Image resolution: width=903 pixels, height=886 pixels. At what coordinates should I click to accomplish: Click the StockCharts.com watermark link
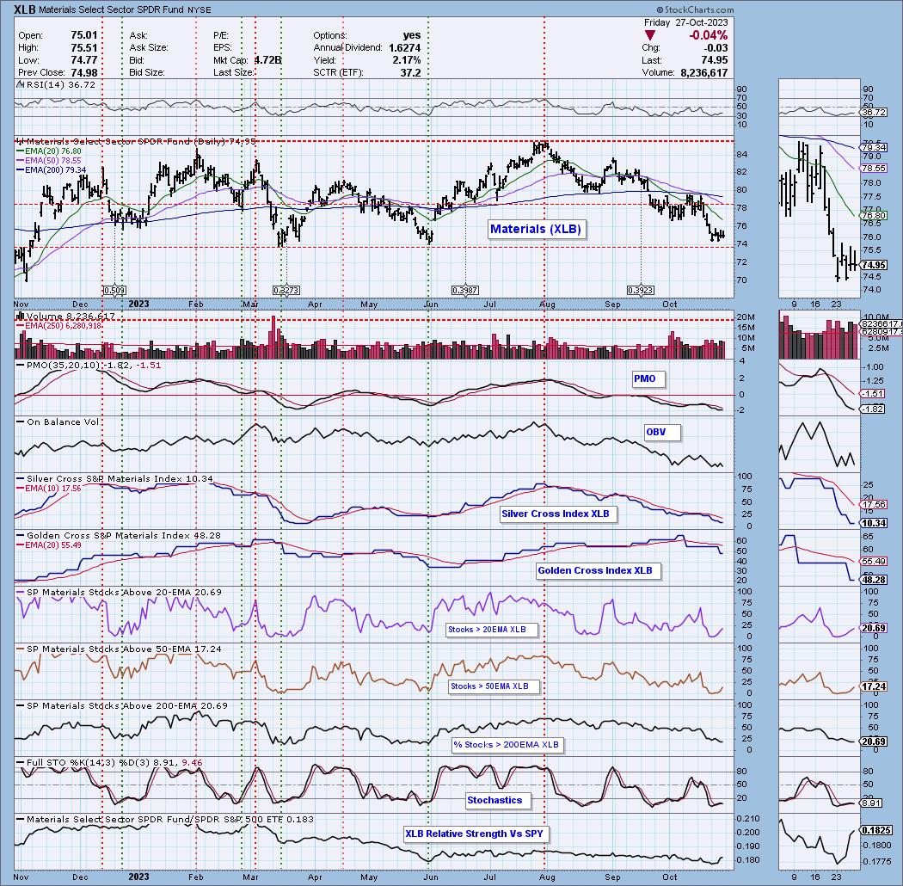(695, 9)
